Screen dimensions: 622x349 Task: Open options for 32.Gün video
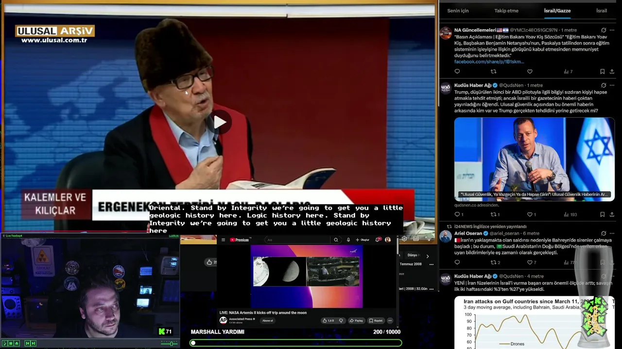431,289
